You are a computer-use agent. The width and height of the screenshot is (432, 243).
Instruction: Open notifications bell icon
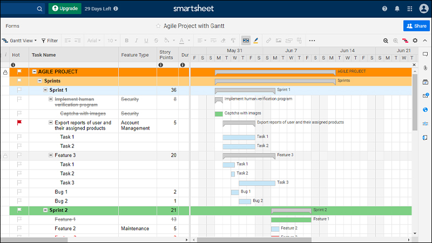[x=397, y=9]
